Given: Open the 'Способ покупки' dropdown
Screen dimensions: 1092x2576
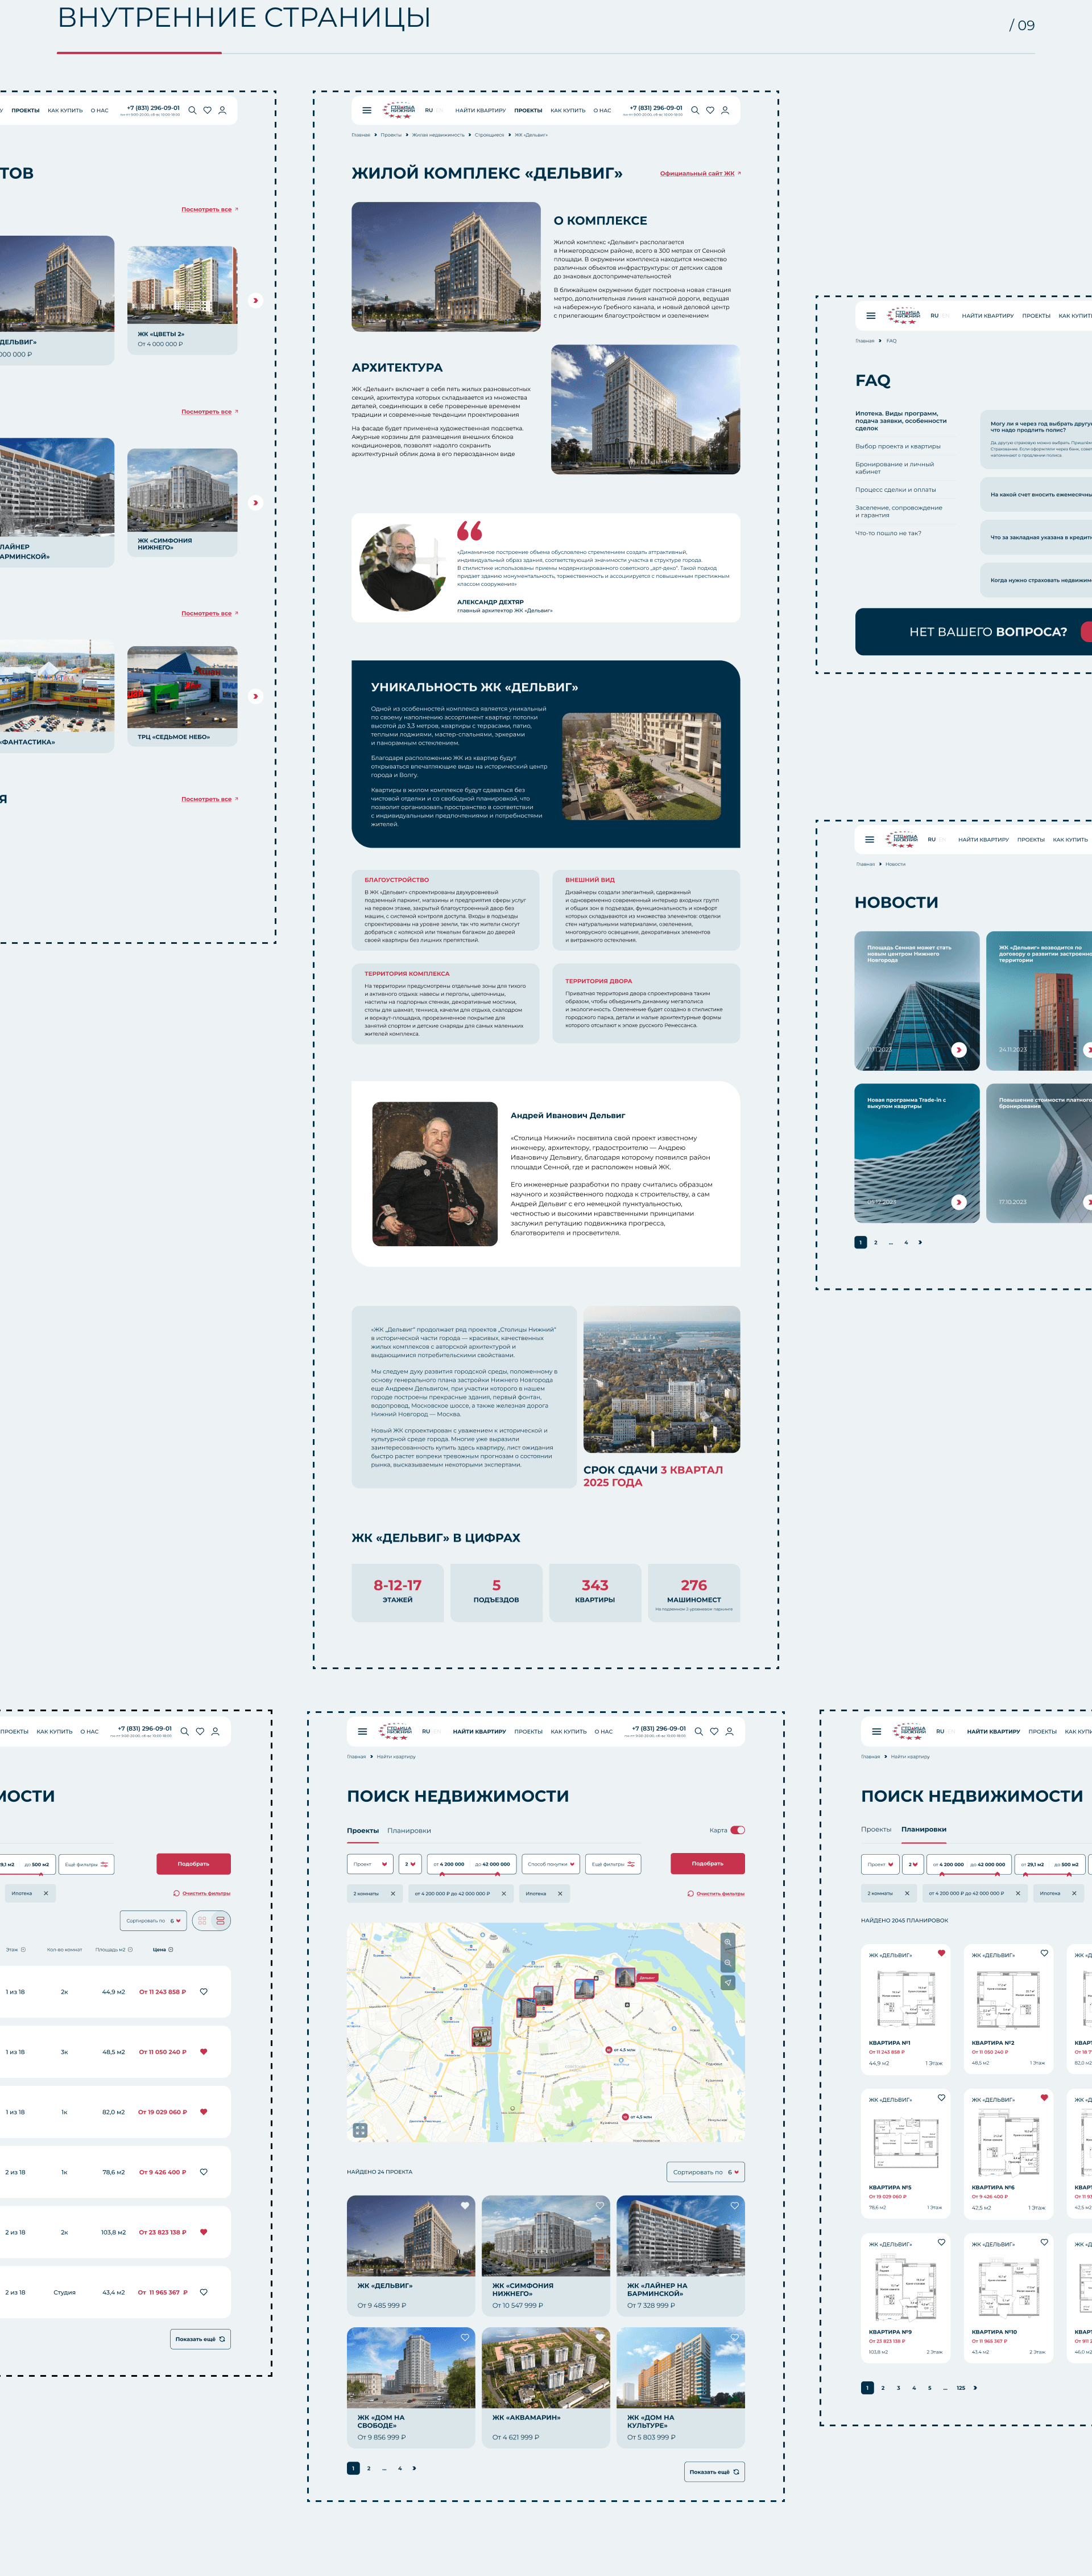Looking at the screenshot, I should click(x=551, y=1864).
